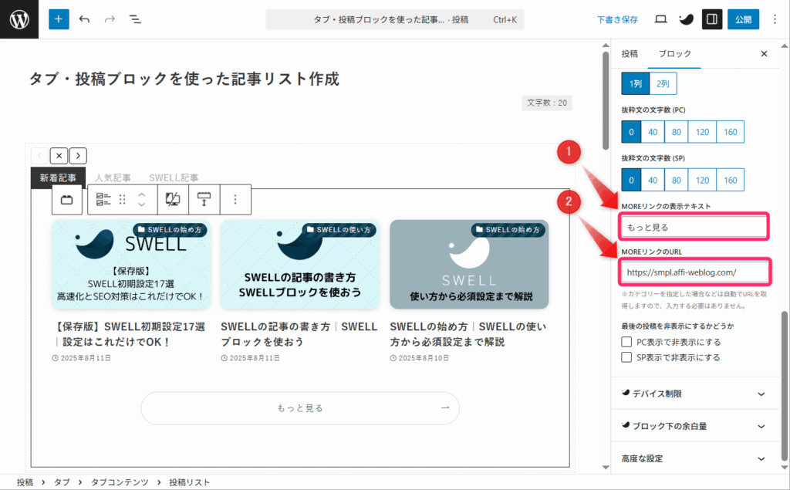The width and height of the screenshot is (790, 490).
Task: Set SP excerpt length to 80
Action: pyautogui.click(x=677, y=180)
